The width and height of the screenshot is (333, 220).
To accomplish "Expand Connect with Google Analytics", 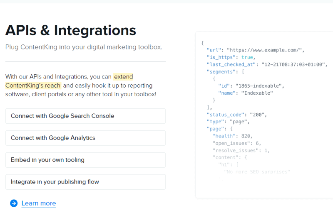I will [86, 138].
